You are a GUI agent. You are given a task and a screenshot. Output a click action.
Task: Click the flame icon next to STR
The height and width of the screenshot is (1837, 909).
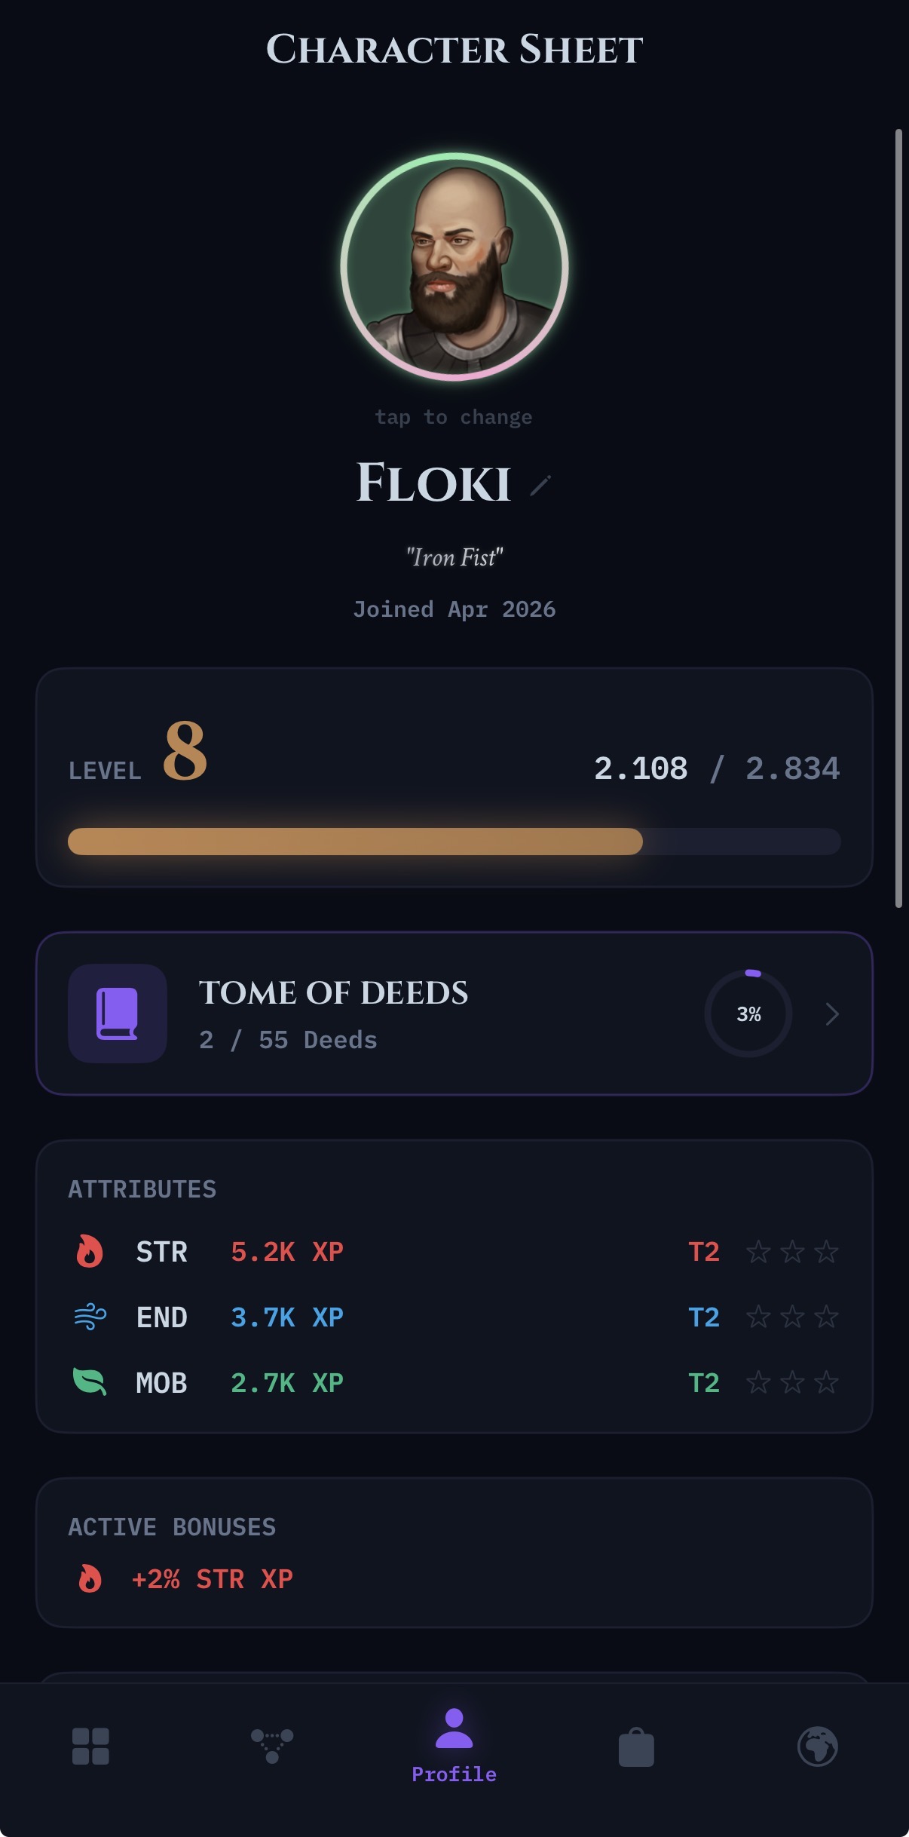click(90, 1252)
